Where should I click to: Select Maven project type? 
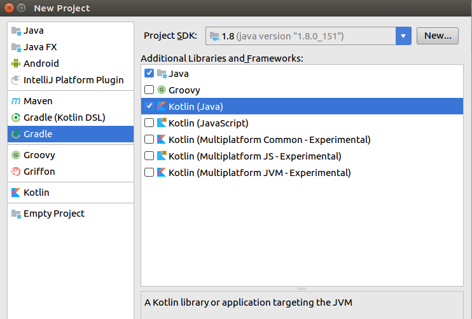coord(71,101)
